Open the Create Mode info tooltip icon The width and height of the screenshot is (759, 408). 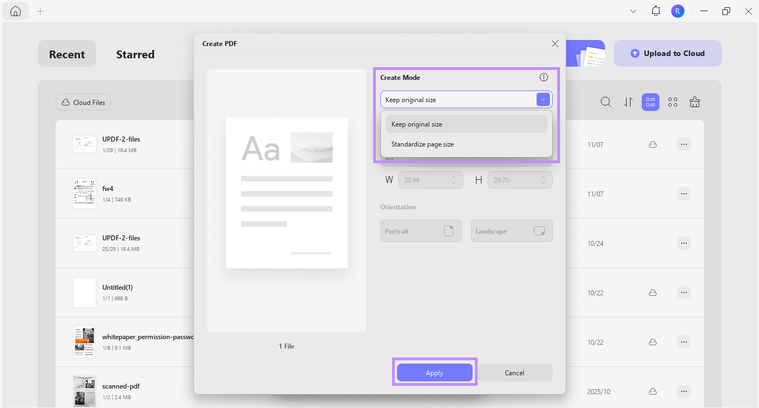point(544,77)
